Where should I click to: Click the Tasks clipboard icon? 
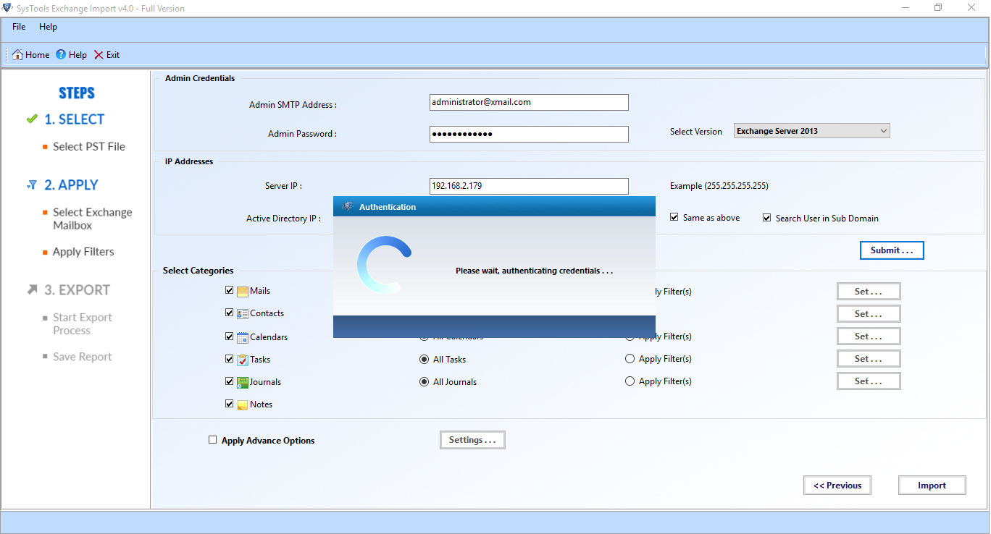tap(243, 360)
